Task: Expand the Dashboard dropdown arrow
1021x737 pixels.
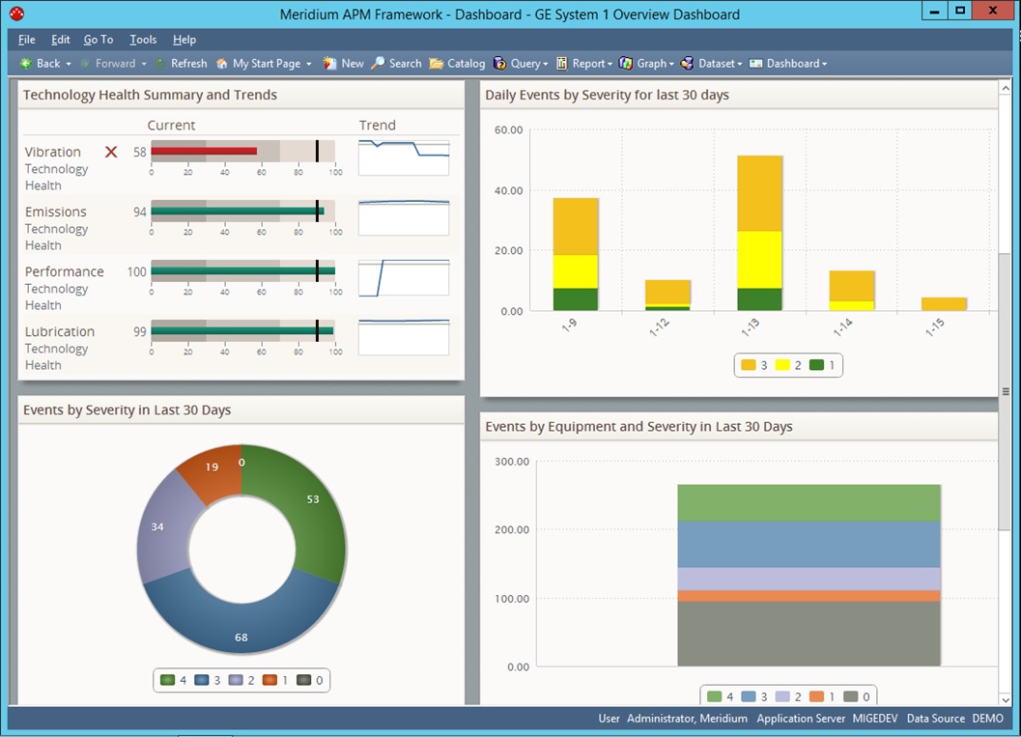Action: pyautogui.click(x=824, y=64)
